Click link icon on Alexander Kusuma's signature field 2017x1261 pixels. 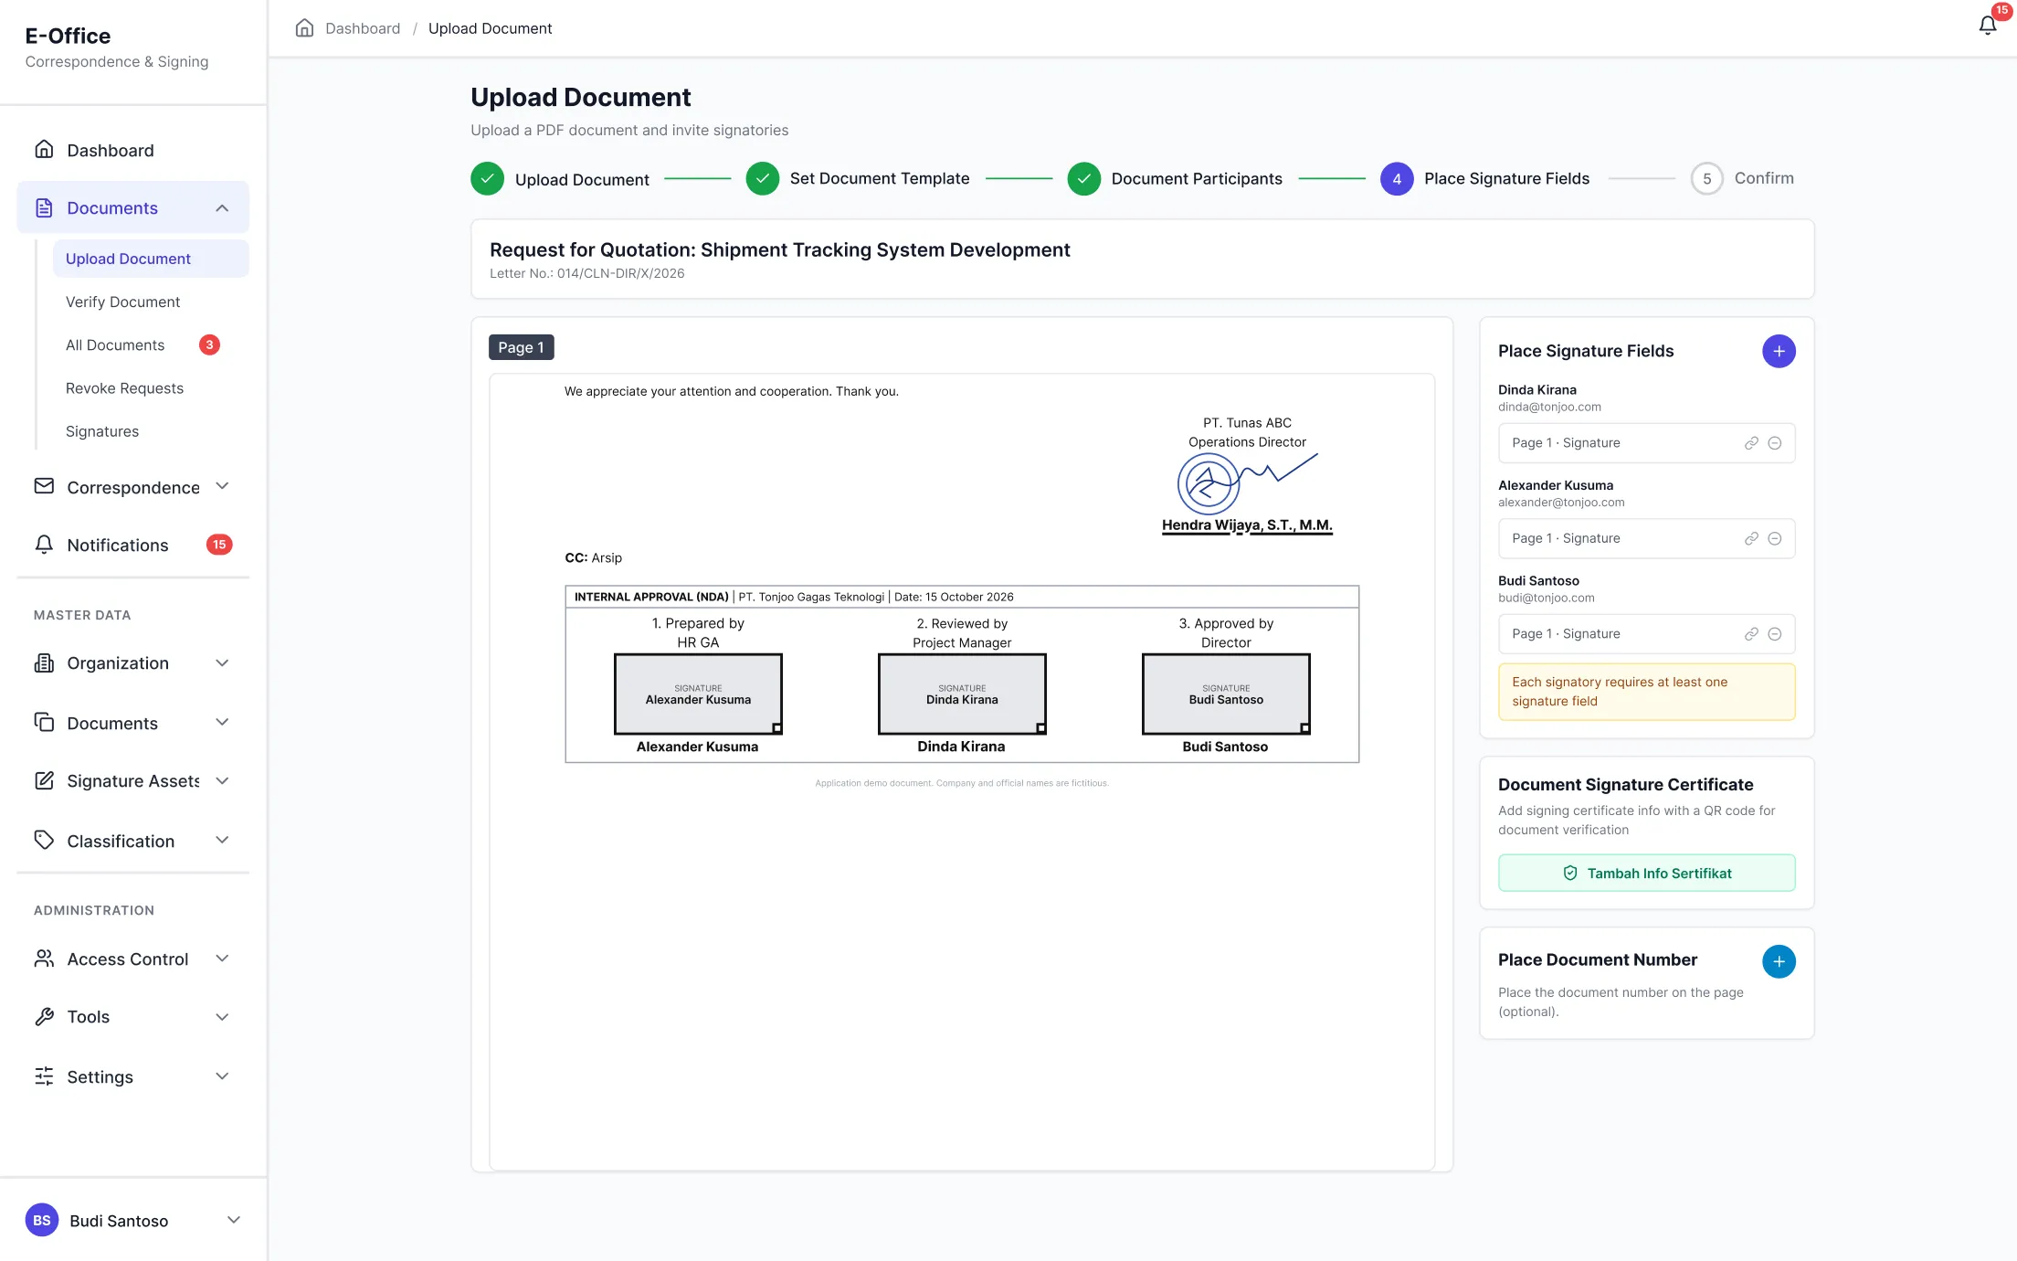(x=1751, y=539)
